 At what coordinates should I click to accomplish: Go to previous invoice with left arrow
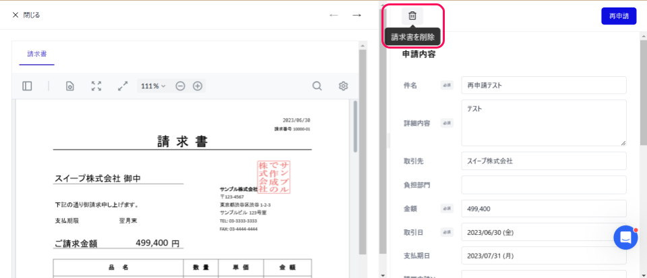pyautogui.click(x=334, y=16)
